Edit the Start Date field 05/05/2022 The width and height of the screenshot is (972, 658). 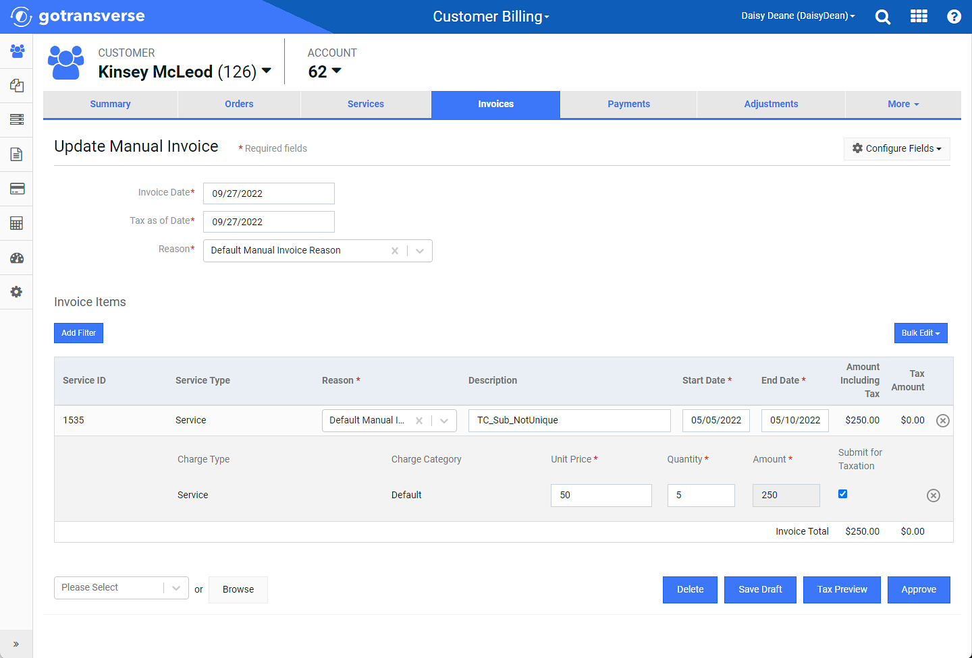click(x=716, y=421)
